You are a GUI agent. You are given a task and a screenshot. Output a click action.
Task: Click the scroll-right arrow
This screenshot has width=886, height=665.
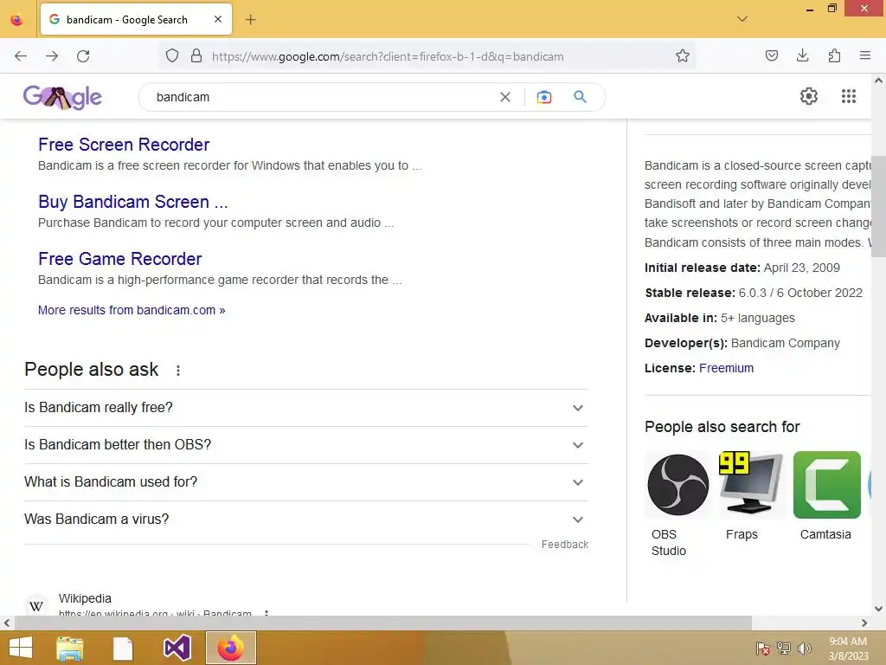[864, 623]
